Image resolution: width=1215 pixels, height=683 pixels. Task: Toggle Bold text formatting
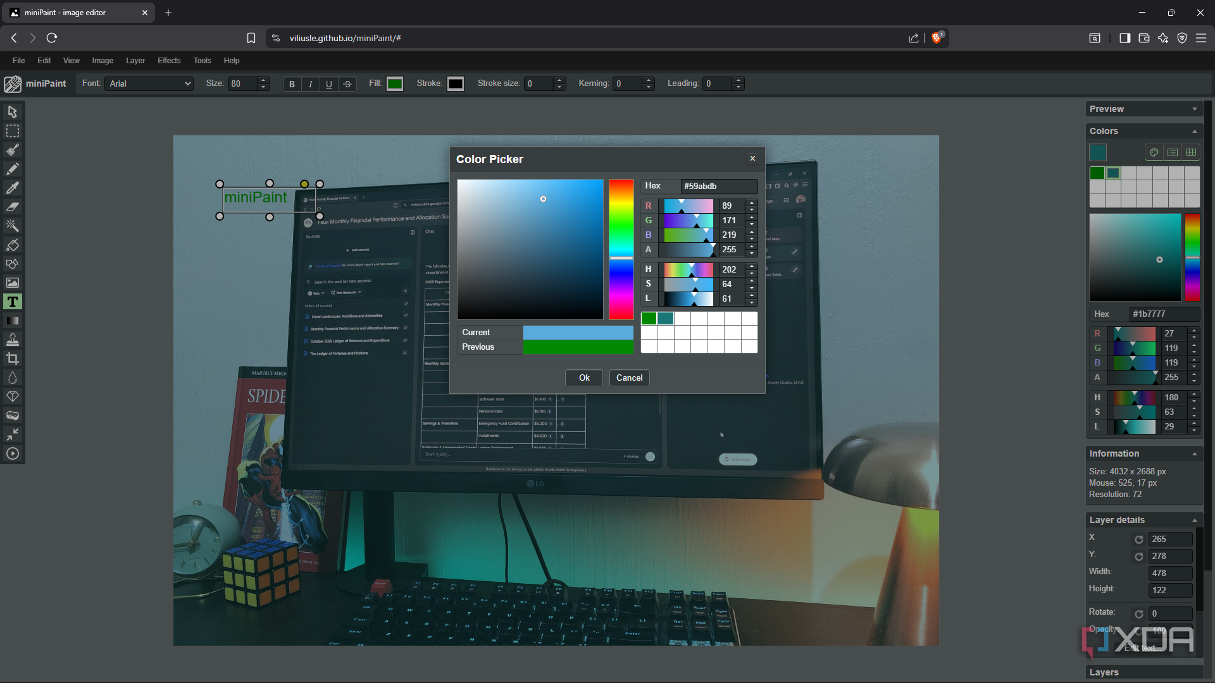click(x=292, y=84)
